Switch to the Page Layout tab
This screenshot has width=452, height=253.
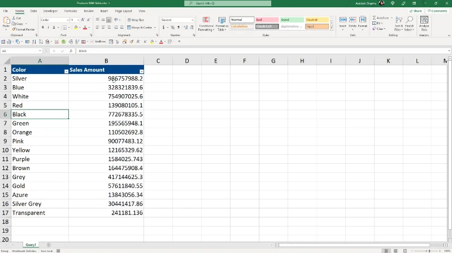[x=123, y=11]
